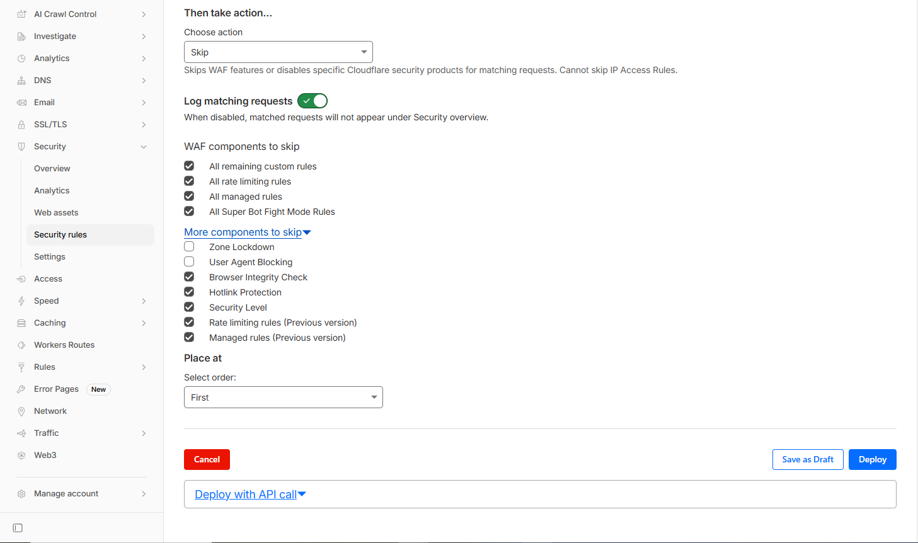918x543 pixels.
Task: Check the User Agent Blocking checkbox
Action: pos(189,261)
